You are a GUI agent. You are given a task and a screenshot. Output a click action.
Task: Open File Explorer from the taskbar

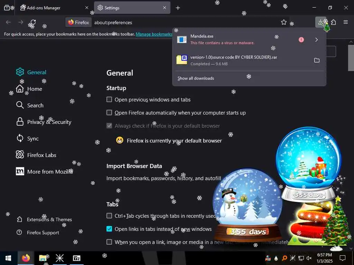pyautogui.click(x=43, y=258)
